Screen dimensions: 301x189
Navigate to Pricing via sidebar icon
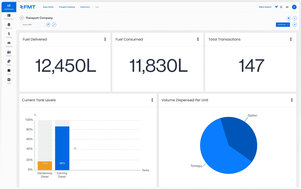tap(9, 35)
